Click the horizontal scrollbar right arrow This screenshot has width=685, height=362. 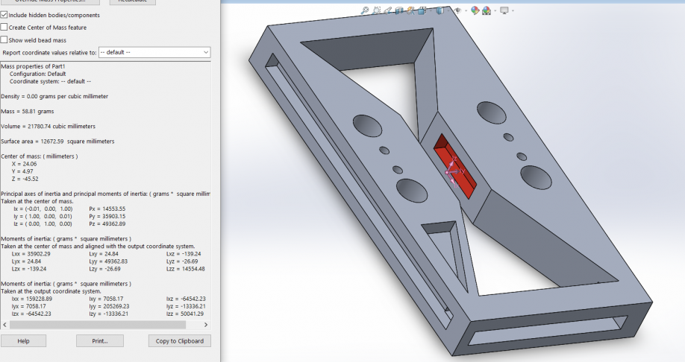[206, 325]
